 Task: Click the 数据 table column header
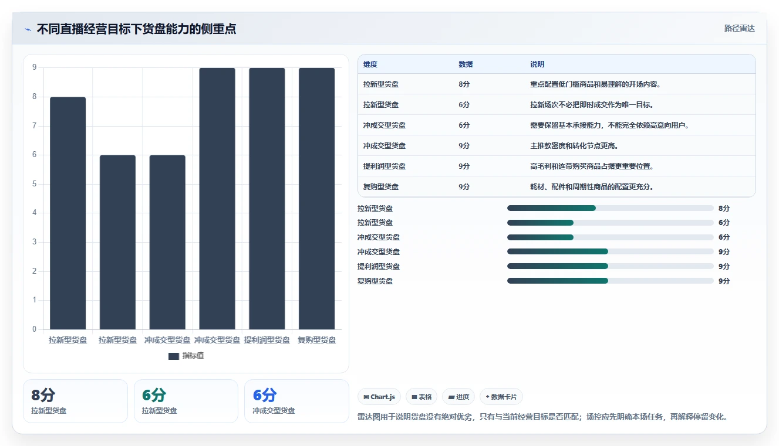click(x=466, y=64)
